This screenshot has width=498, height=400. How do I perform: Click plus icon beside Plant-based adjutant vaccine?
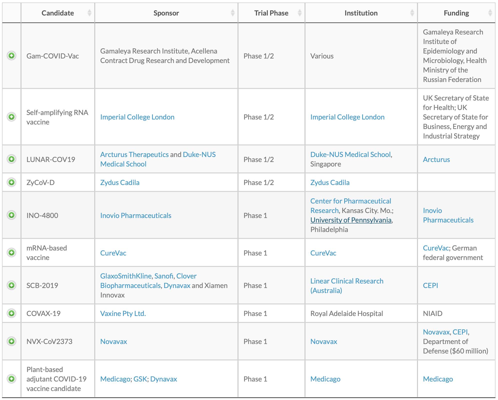11,379
